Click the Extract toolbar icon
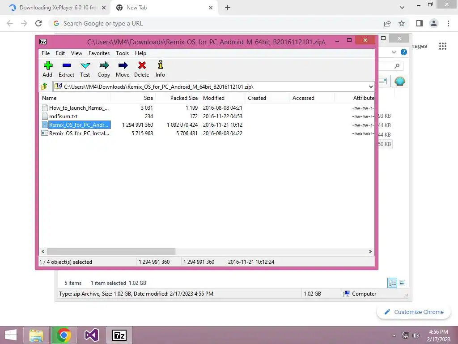 [x=66, y=69]
